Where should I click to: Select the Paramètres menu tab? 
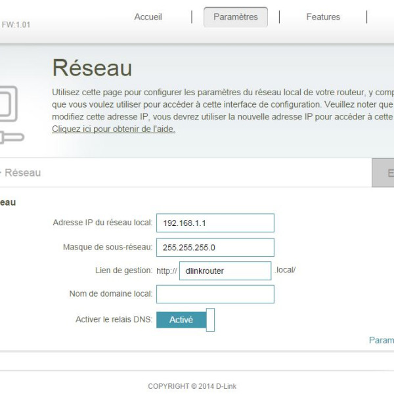pos(236,17)
